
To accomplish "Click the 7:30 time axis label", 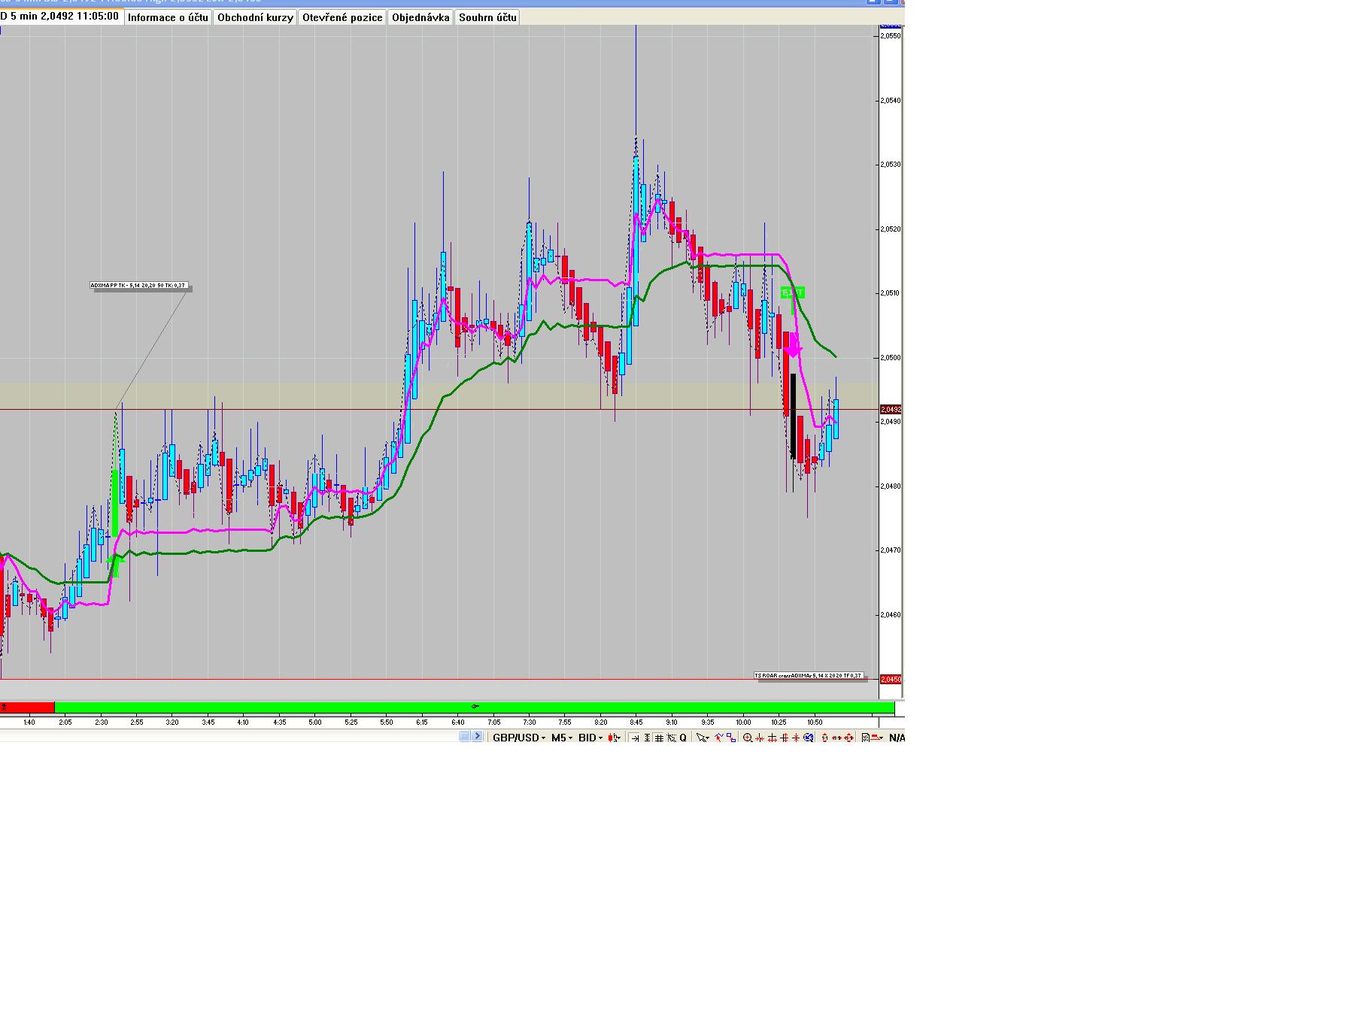I will click(x=529, y=723).
